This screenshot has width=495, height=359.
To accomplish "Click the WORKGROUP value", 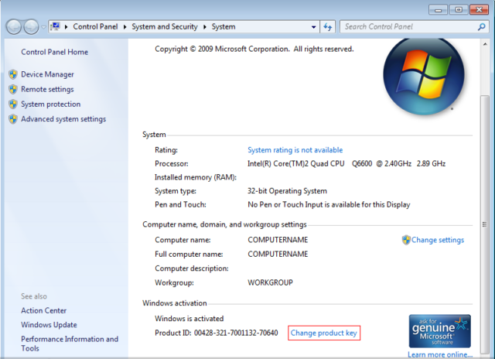I will tap(270, 282).
